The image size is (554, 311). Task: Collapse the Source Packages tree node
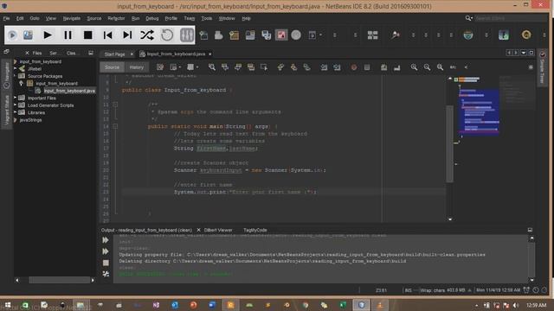(x=16, y=76)
